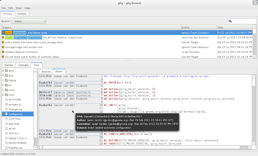This screenshot has width=258, height=156.
Task: Click commit node of 'Add blame mode'
Action: (x=3, y=33)
